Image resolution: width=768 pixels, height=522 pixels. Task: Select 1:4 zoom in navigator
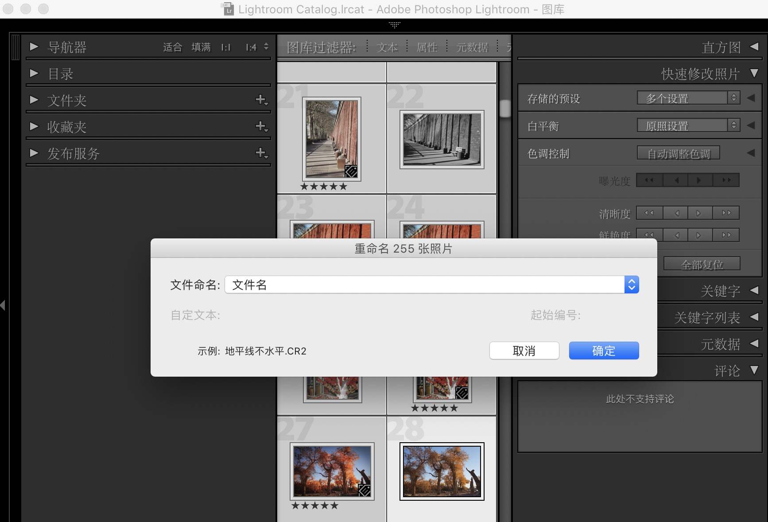coord(251,47)
